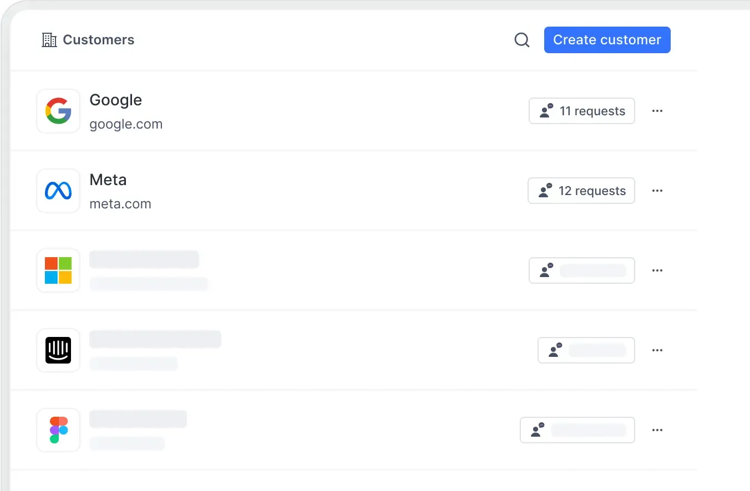Click the Create customer button
Viewport: 750px width, 491px height.
pyautogui.click(x=607, y=40)
